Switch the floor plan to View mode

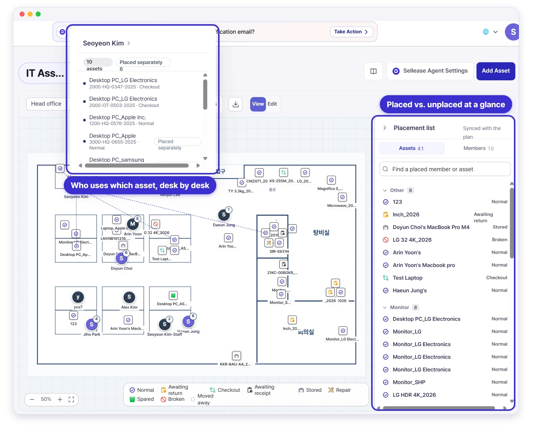point(258,104)
